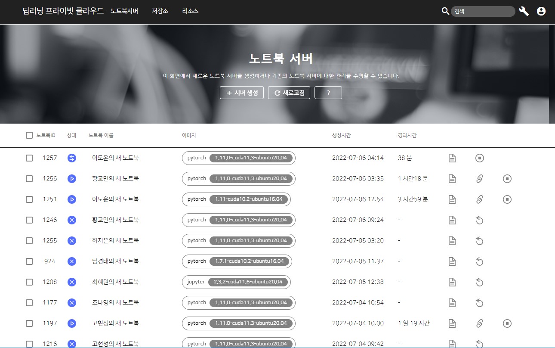Click the 생성시간 column header

coord(341,135)
